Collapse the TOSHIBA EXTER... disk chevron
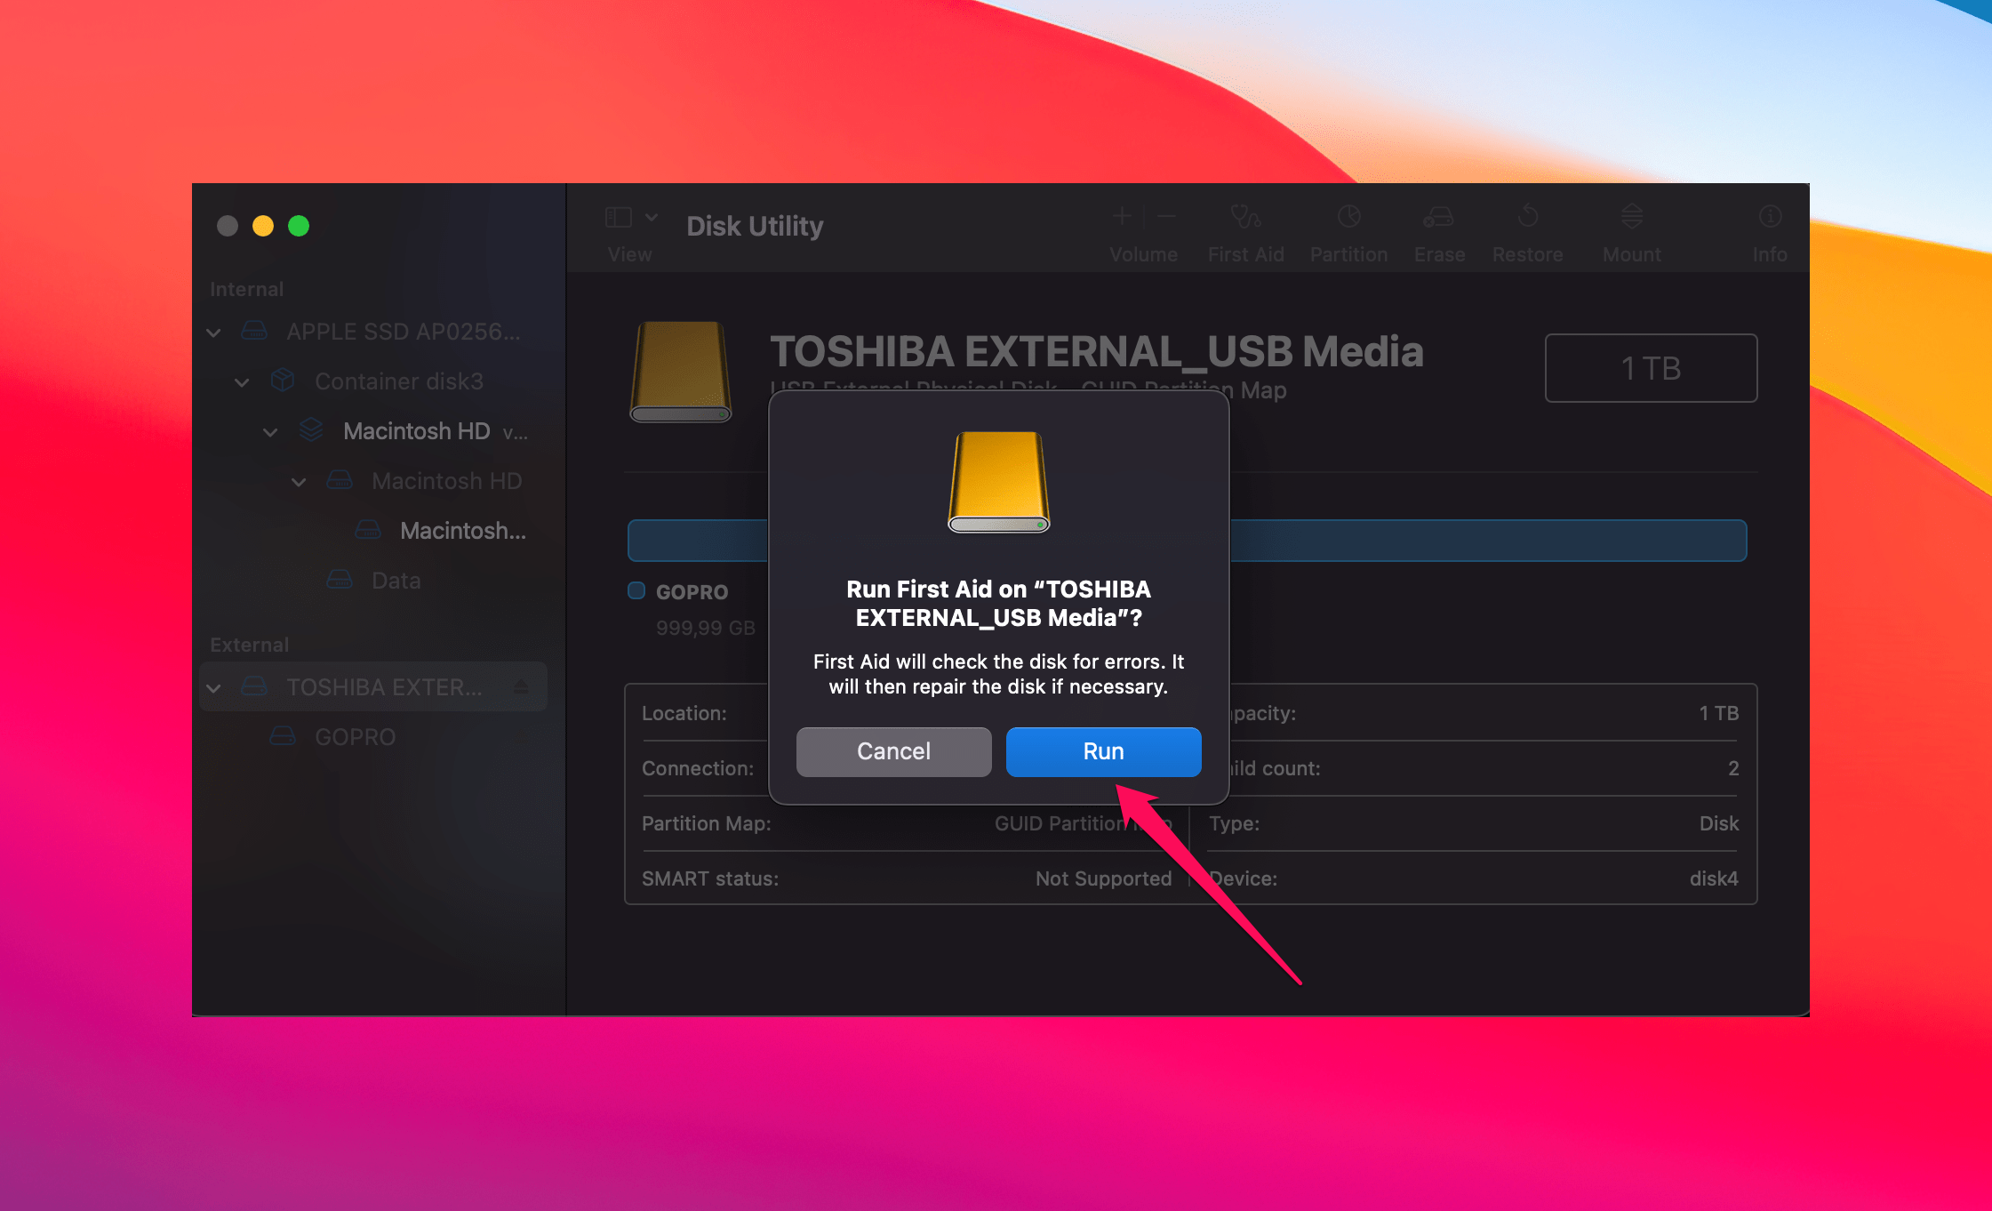The height and width of the screenshot is (1211, 1992). point(213,688)
